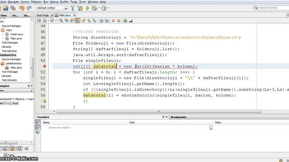Open the default config dropdown
289x162 pixels.
tap(65, 8)
